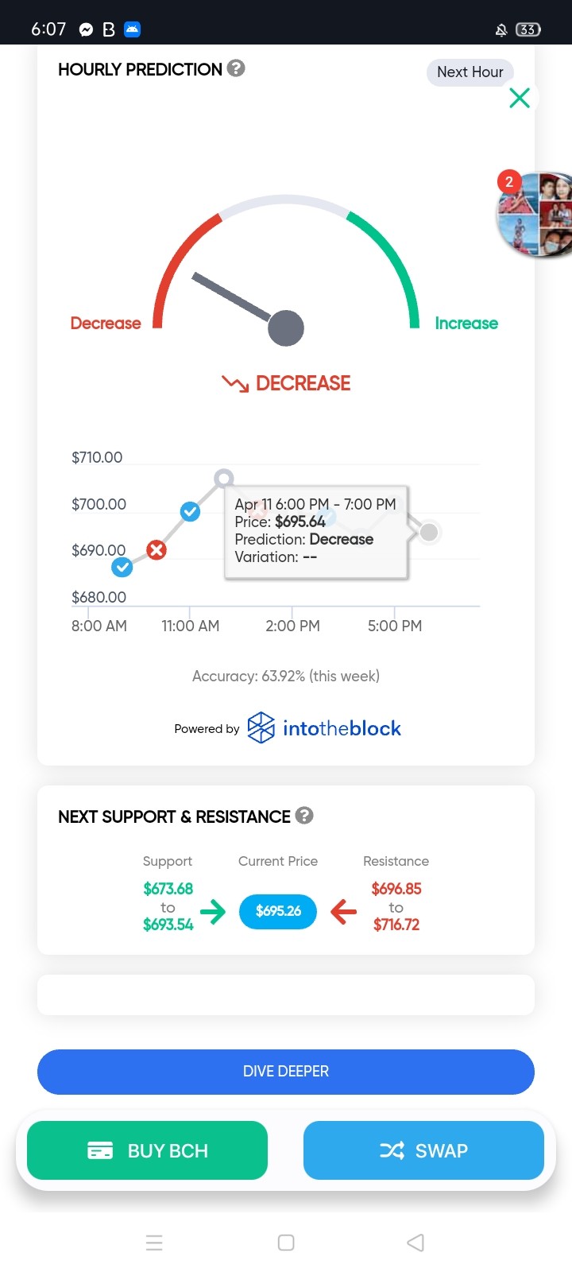This screenshot has width=572, height=1272.
Task: Tap the Messenger notification icon in status bar
Action: coord(86,29)
